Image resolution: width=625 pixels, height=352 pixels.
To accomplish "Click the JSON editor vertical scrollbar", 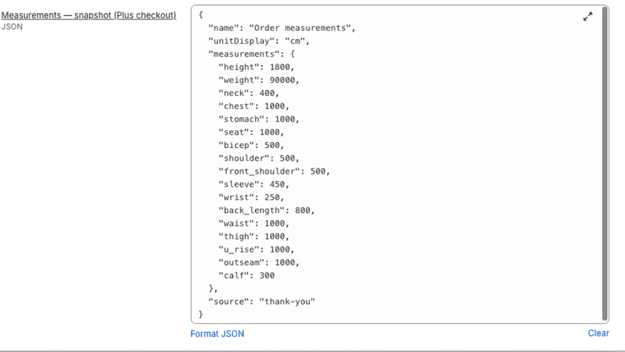I will [605, 164].
